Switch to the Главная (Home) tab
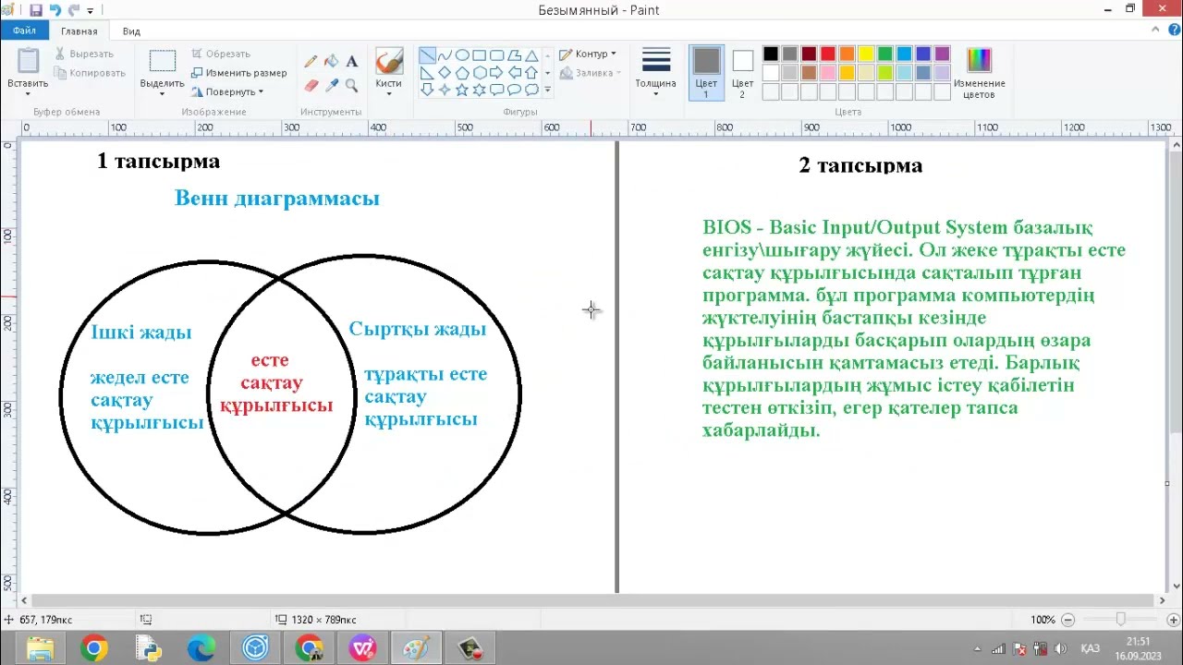The width and height of the screenshot is (1183, 665). [79, 31]
